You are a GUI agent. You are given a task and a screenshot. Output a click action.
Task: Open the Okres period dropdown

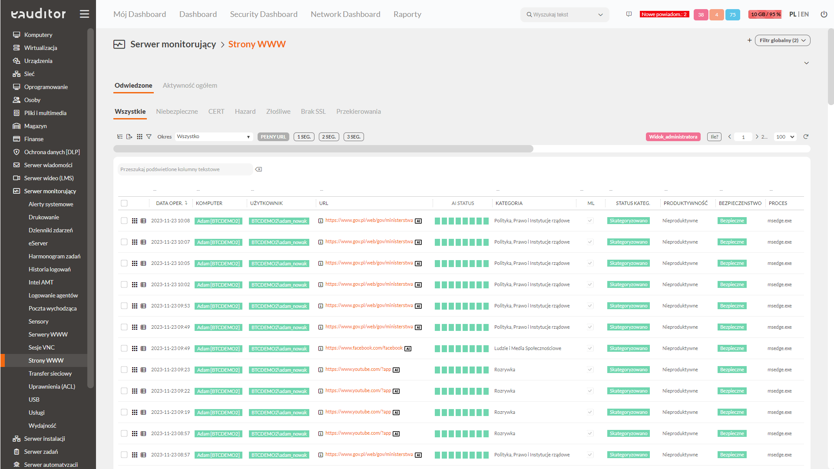(x=214, y=137)
